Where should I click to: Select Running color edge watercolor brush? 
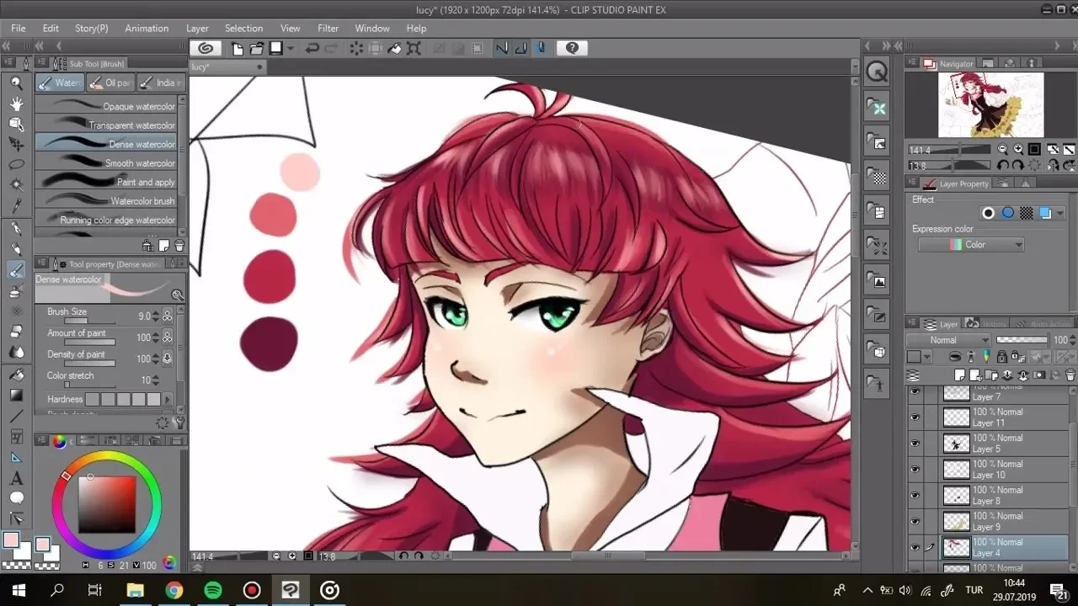pyautogui.click(x=106, y=220)
